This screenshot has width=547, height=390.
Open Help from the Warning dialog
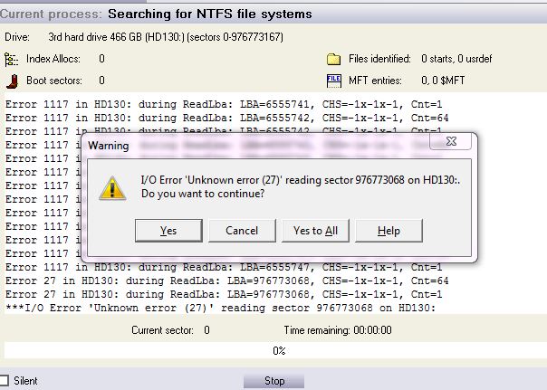389,231
